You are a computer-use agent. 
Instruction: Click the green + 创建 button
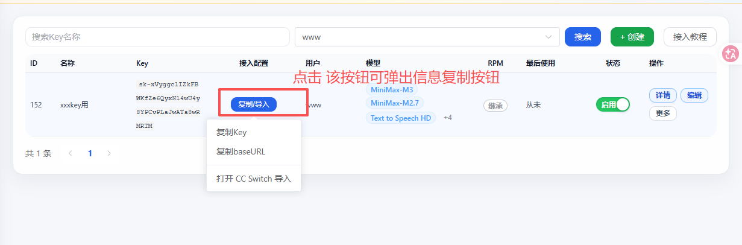pos(632,37)
